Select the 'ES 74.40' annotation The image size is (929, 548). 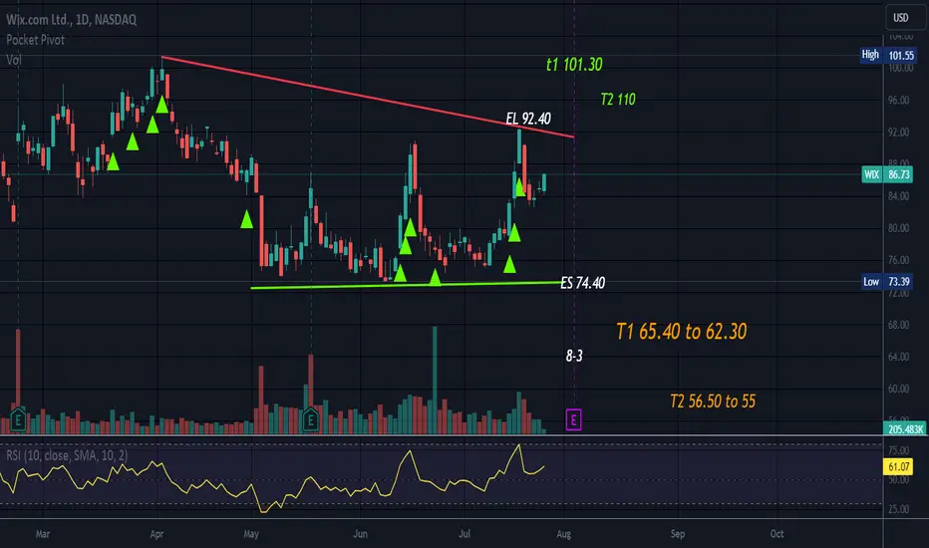point(583,283)
